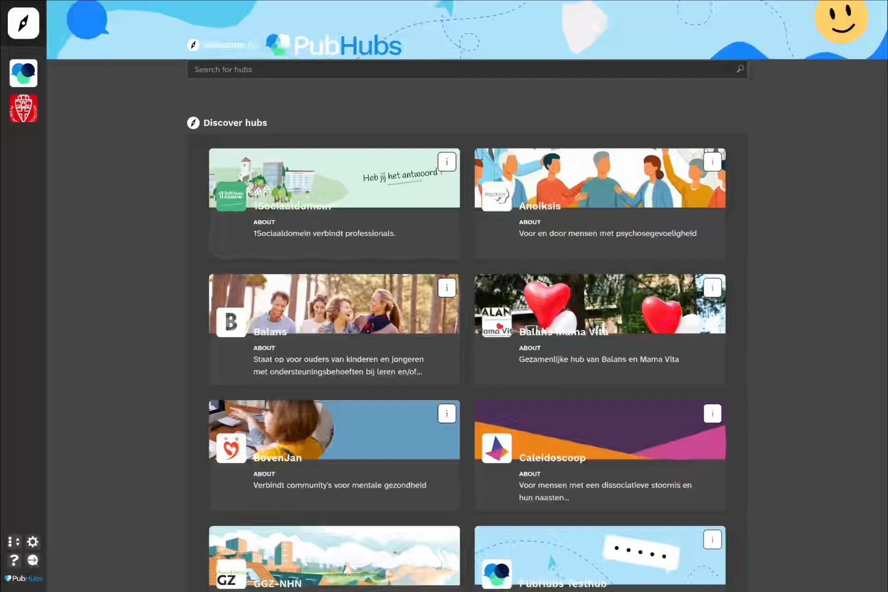Log out using the exit arrow icon
The image size is (888, 592).
point(32,560)
